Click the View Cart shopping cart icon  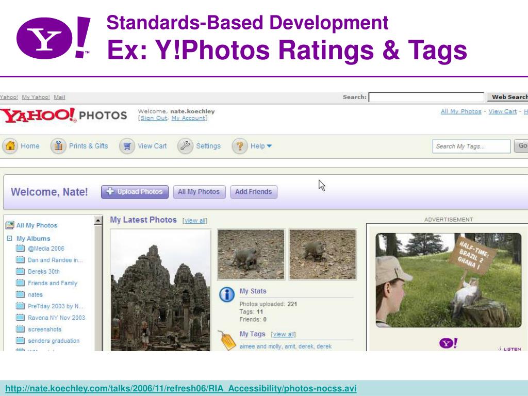[x=127, y=146]
